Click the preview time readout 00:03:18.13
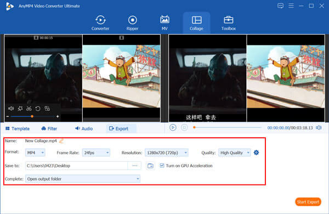Image resolution: width=329 pixels, height=214 pixels. tap(302, 128)
